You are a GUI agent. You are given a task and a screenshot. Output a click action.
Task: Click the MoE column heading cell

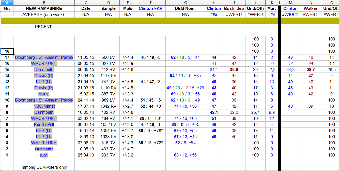pyautogui.click(x=128, y=8)
